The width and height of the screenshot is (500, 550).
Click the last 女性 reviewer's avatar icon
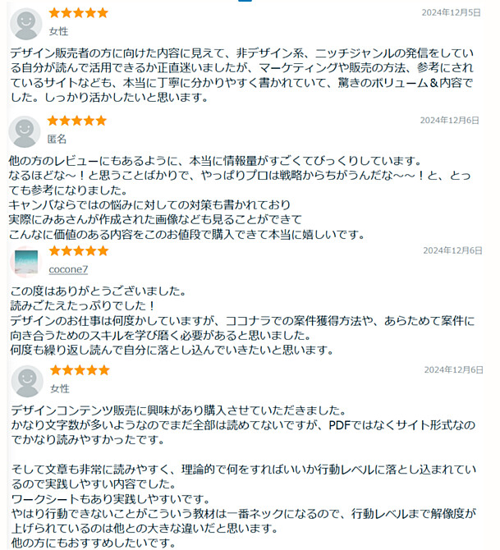point(27,381)
